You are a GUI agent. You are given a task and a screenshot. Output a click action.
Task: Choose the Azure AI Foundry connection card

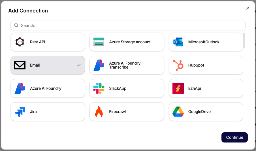pyautogui.click(x=48, y=88)
